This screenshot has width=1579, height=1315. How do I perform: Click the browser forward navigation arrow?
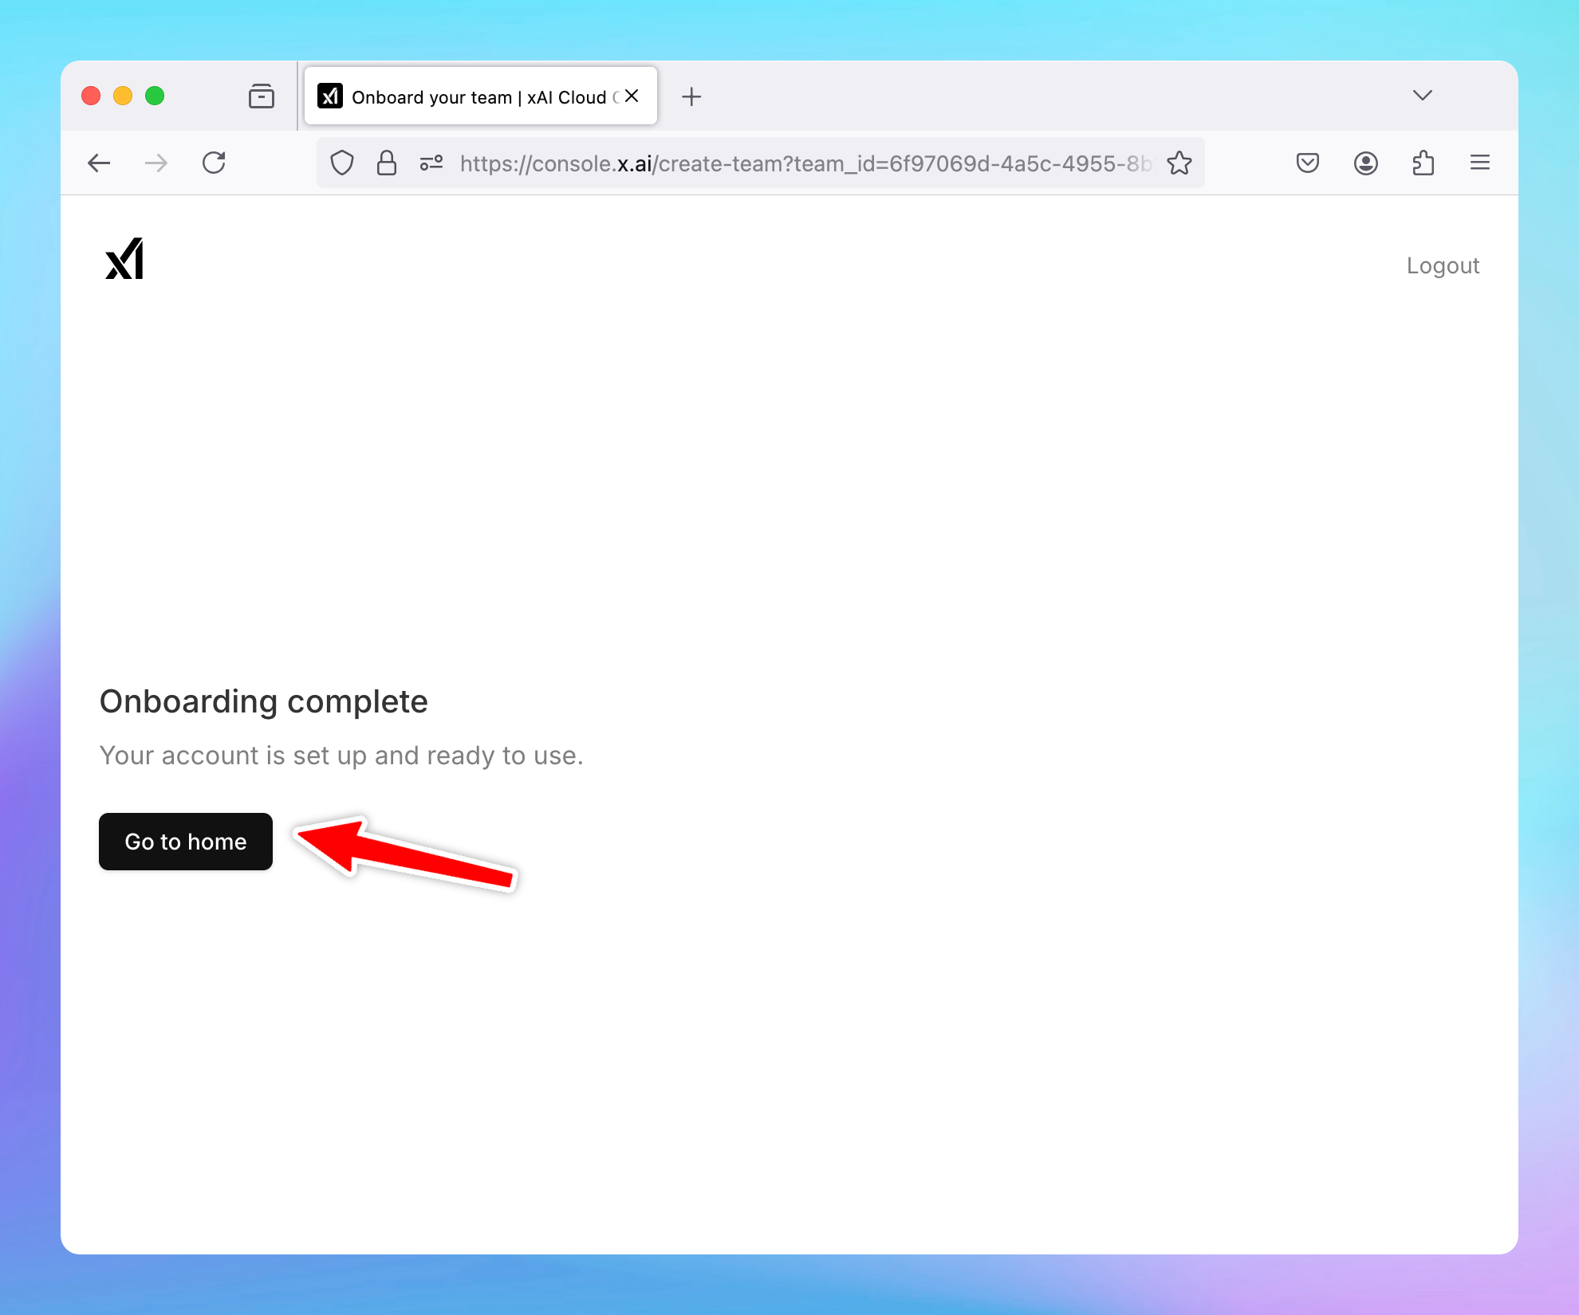pyautogui.click(x=156, y=163)
